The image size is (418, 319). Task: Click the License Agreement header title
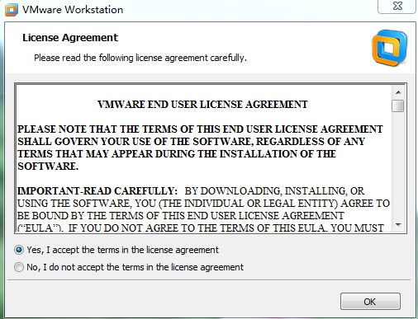(x=70, y=38)
